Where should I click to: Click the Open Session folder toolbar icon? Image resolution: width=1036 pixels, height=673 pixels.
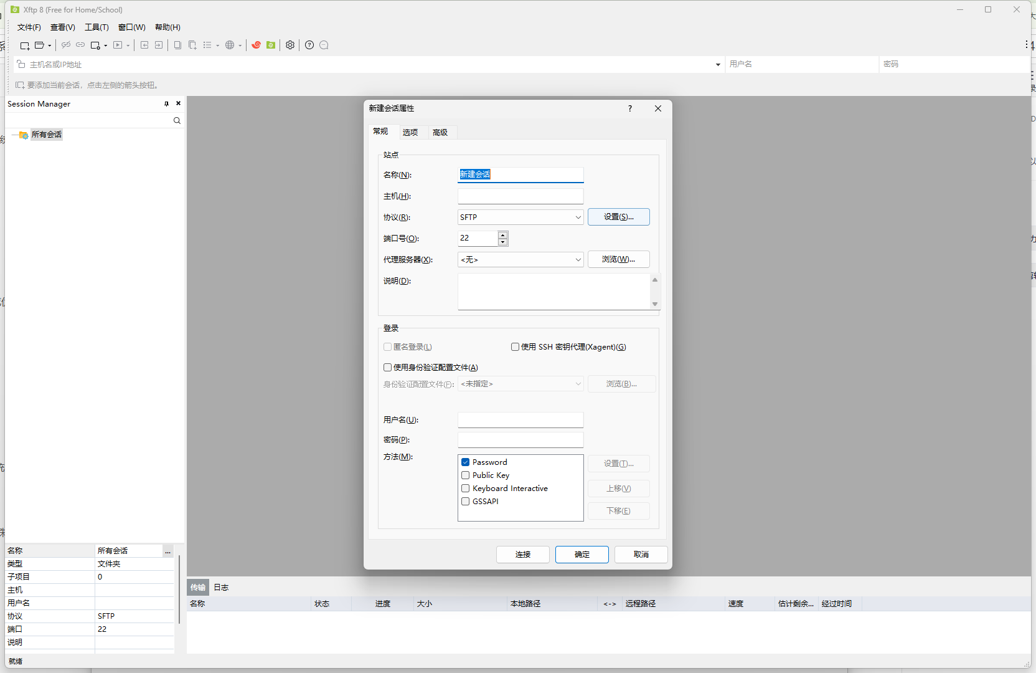click(39, 45)
